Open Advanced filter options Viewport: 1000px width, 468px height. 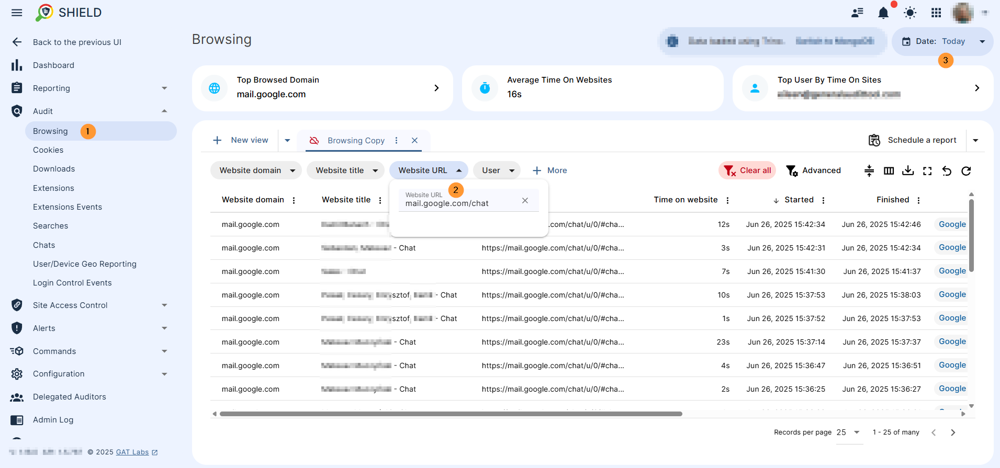814,170
